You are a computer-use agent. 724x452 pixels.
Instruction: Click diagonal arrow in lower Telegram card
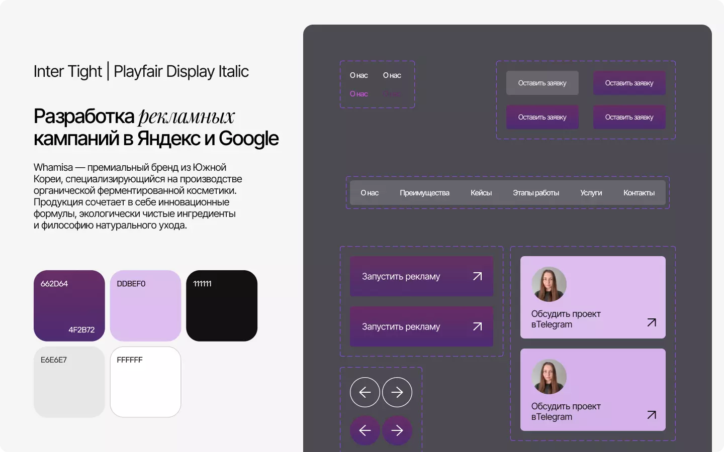(x=652, y=415)
